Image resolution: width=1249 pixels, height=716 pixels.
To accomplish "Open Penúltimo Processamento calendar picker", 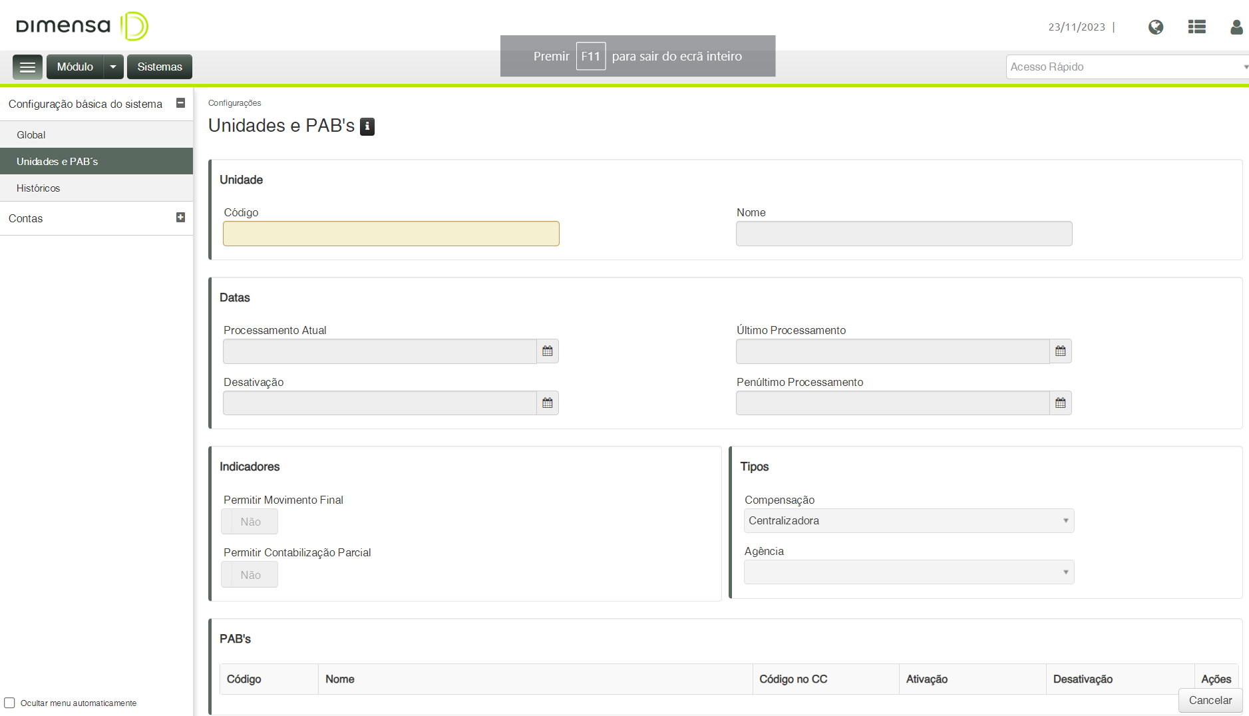I will tap(1061, 403).
